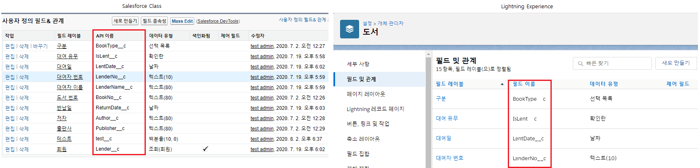Click the LentDate__c cell in Lightning

528,139
